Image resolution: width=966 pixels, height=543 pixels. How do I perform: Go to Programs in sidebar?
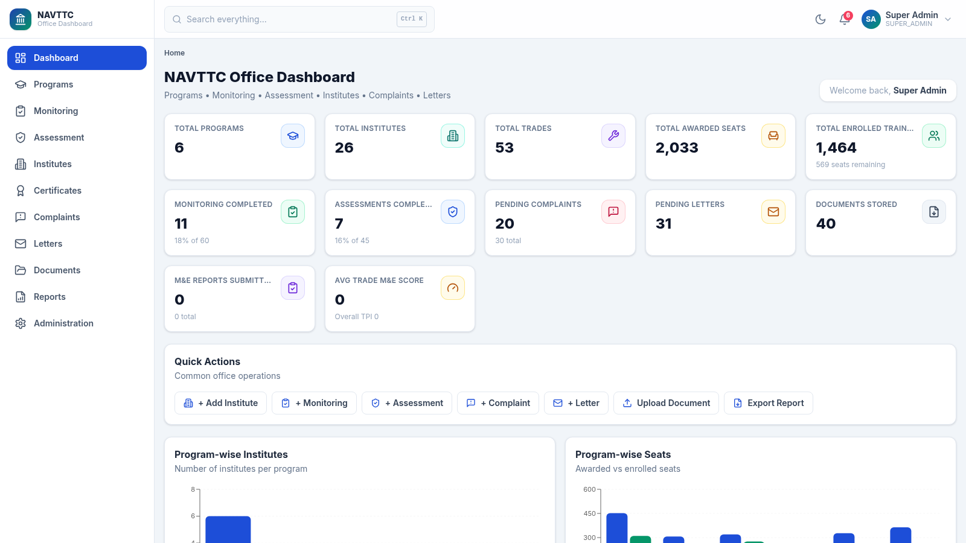[77, 84]
